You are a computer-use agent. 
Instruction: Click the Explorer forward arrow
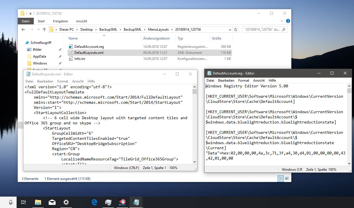(x=32, y=30)
